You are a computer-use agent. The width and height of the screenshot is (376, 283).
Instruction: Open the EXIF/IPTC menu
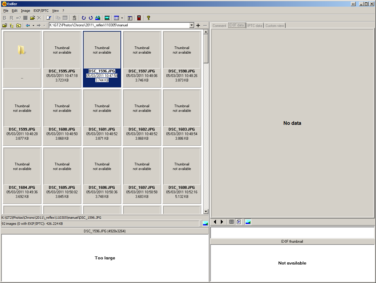[41, 11]
